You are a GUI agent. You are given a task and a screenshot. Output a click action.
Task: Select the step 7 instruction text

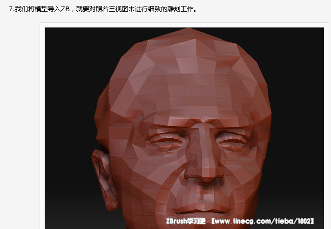[x=103, y=9]
